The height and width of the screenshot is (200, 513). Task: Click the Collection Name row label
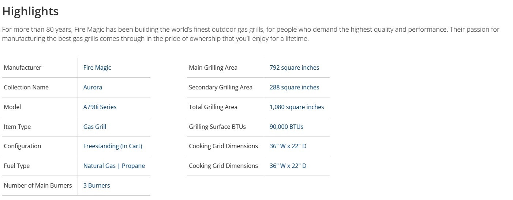pos(26,87)
